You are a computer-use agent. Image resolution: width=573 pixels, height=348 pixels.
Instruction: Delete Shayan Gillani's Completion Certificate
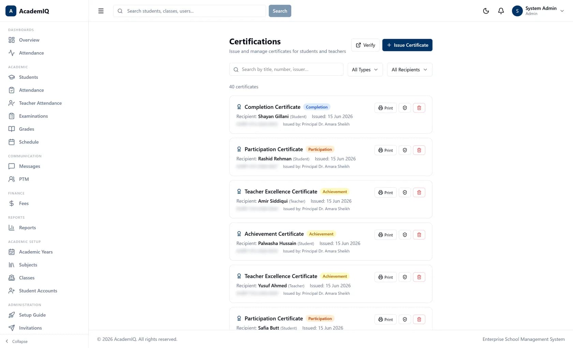click(419, 108)
